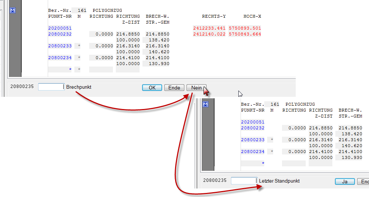The height and width of the screenshot is (197, 369).
Task: Select point 20200051 in the Letzter Standpunkt panel
Action: (x=252, y=122)
